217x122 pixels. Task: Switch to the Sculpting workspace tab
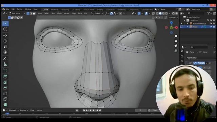pos(65,10)
